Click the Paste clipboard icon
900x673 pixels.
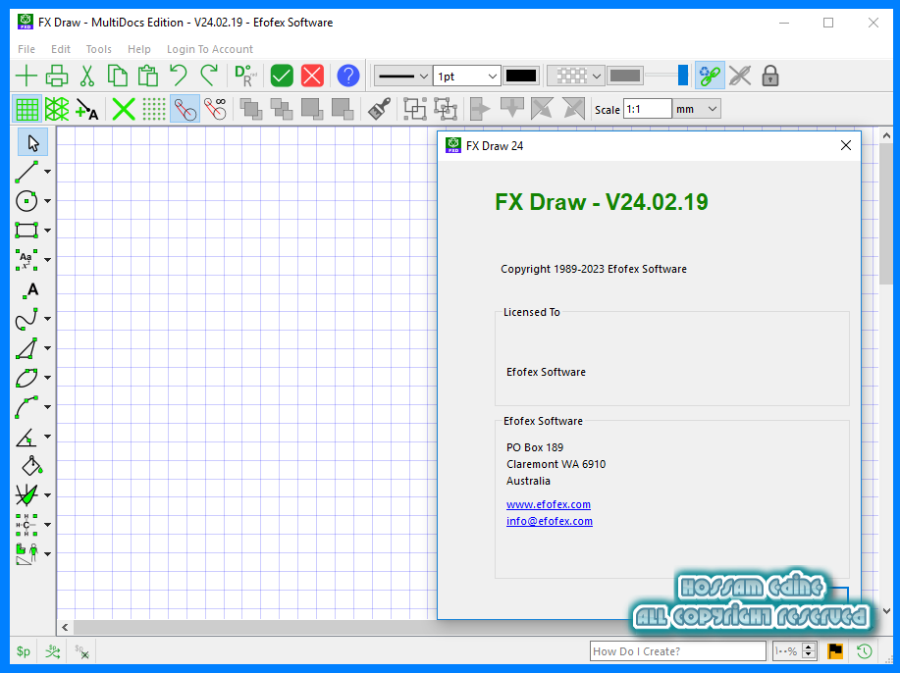(147, 76)
